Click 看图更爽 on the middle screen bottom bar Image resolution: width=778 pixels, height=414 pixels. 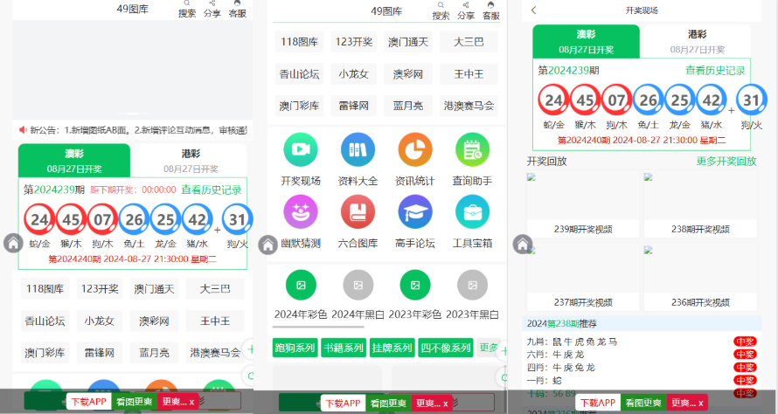[x=388, y=404]
